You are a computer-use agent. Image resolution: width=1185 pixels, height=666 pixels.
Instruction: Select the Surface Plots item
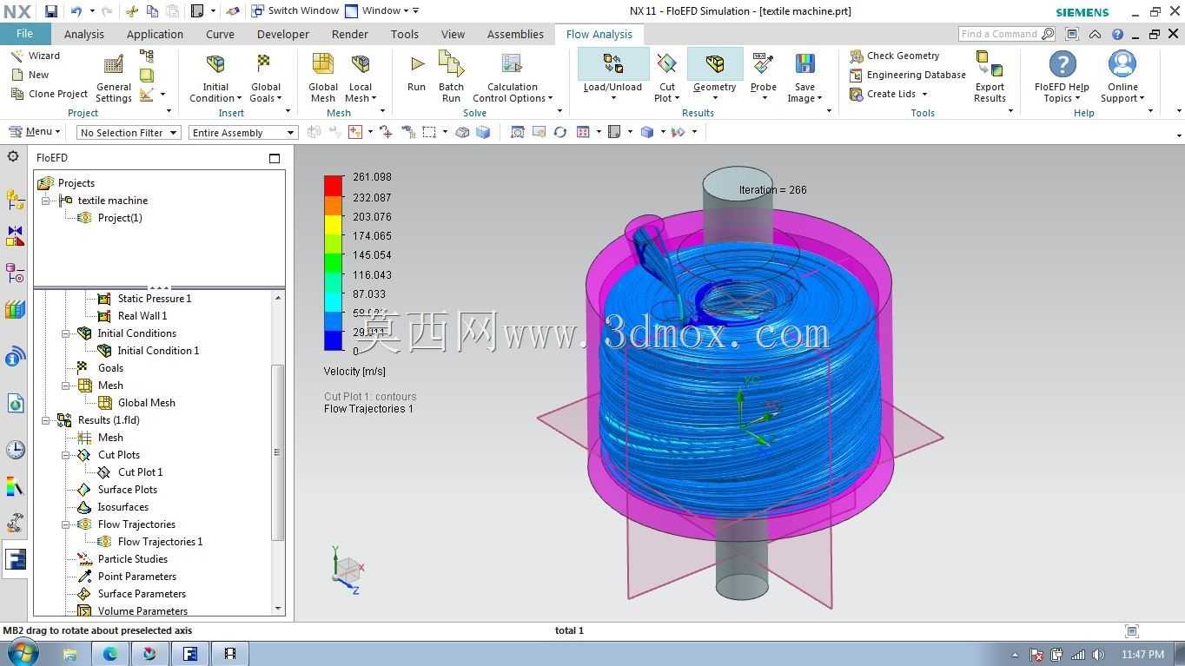tap(127, 490)
